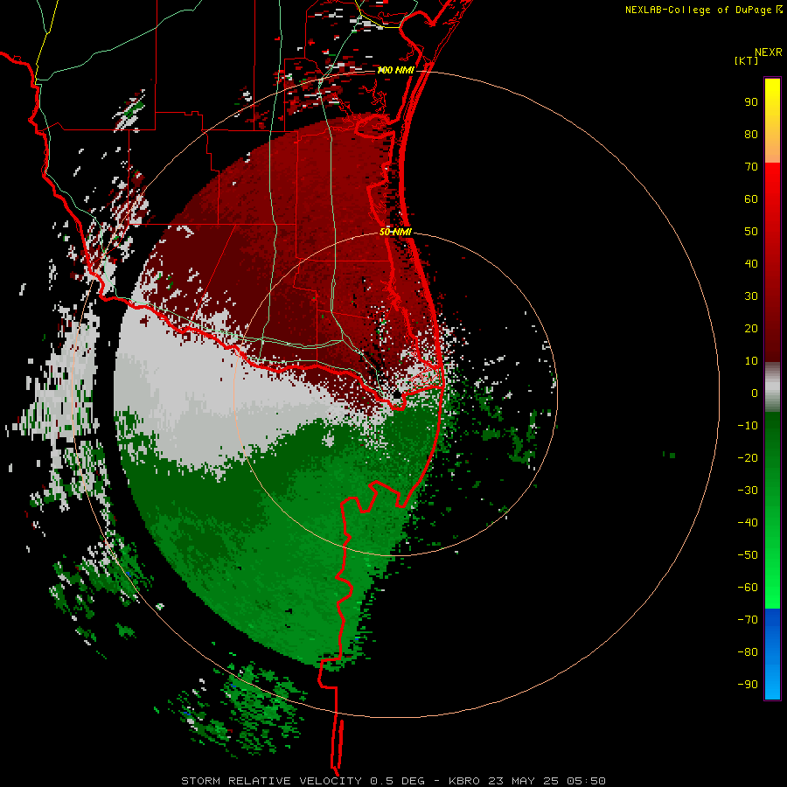The image size is (787, 787).
Task: Select the -80 scale label
Action: point(748,652)
